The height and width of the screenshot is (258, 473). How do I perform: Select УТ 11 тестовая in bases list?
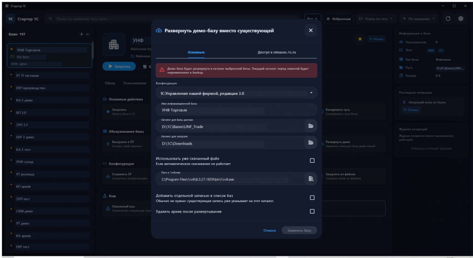[49, 75]
